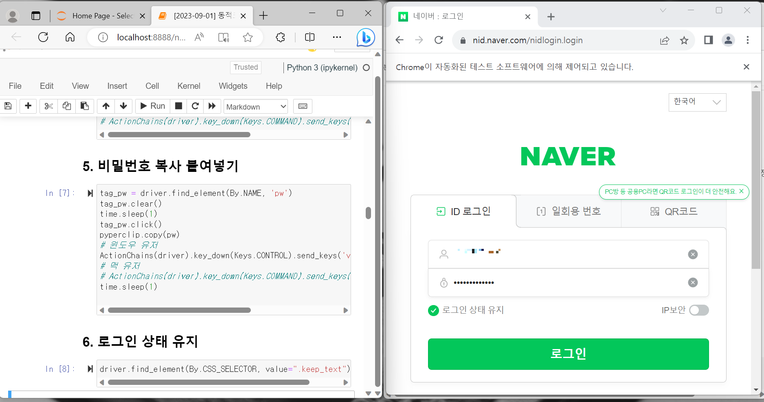The image size is (764, 402).
Task: Open the Insert menu in Jupyter
Action: tap(117, 86)
